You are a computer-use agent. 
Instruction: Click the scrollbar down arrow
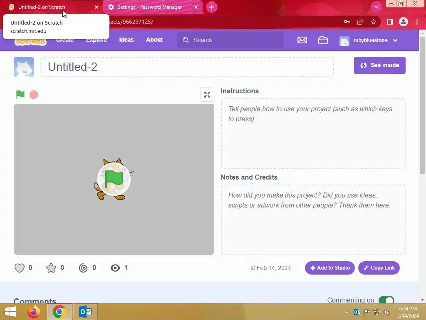422,300
